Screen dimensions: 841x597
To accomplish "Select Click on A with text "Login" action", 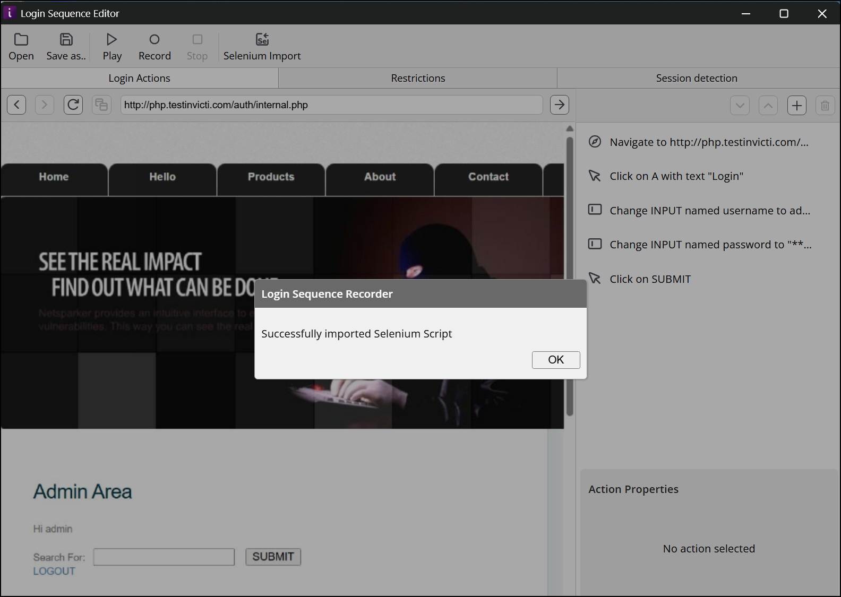I will [708, 176].
